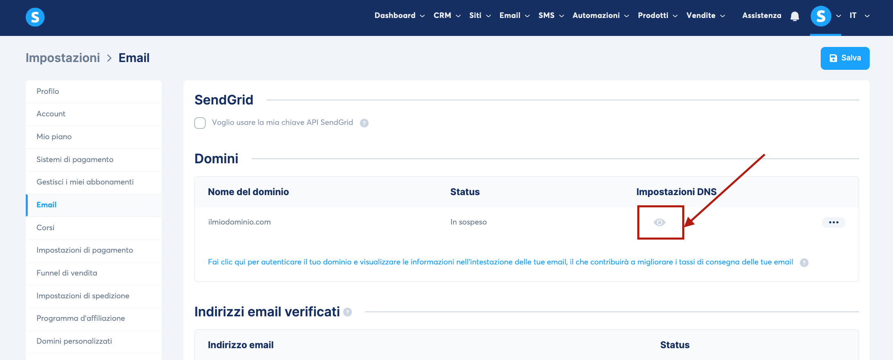
Task: Click help icon after domain authentication link
Action: point(804,262)
